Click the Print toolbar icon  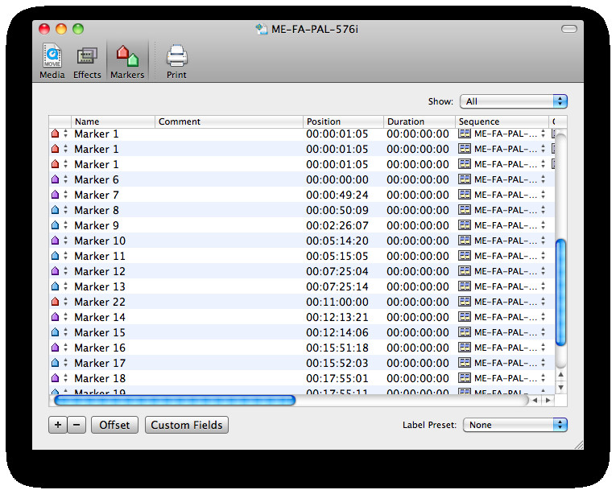[x=176, y=61]
